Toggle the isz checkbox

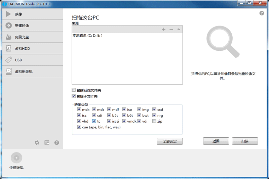click(79, 115)
